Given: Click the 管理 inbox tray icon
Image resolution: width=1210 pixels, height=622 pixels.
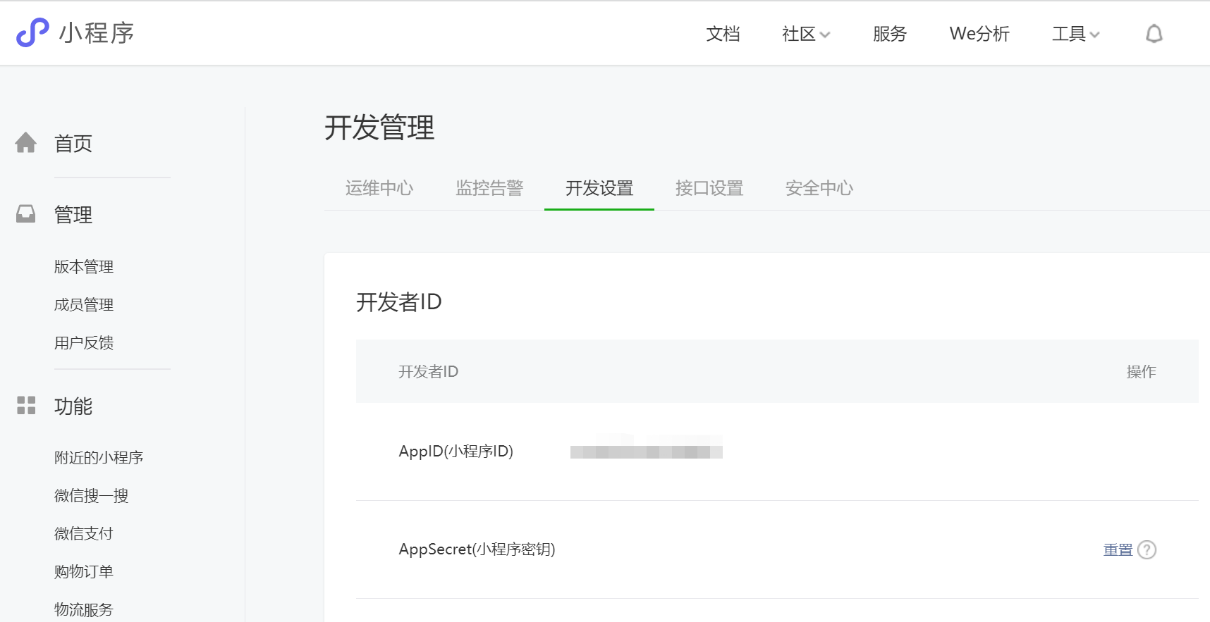Looking at the screenshot, I should tap(26, 214).
